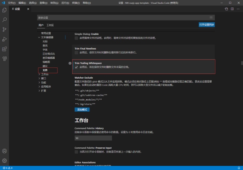The image size is (243, 170).
Task: Select the **/.git/subtree-cache/** pattern
Action: coord(91,95)
